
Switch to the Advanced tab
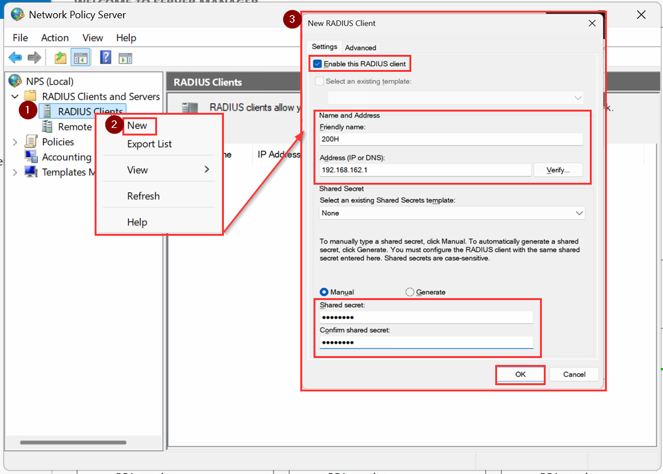point(360,48)
